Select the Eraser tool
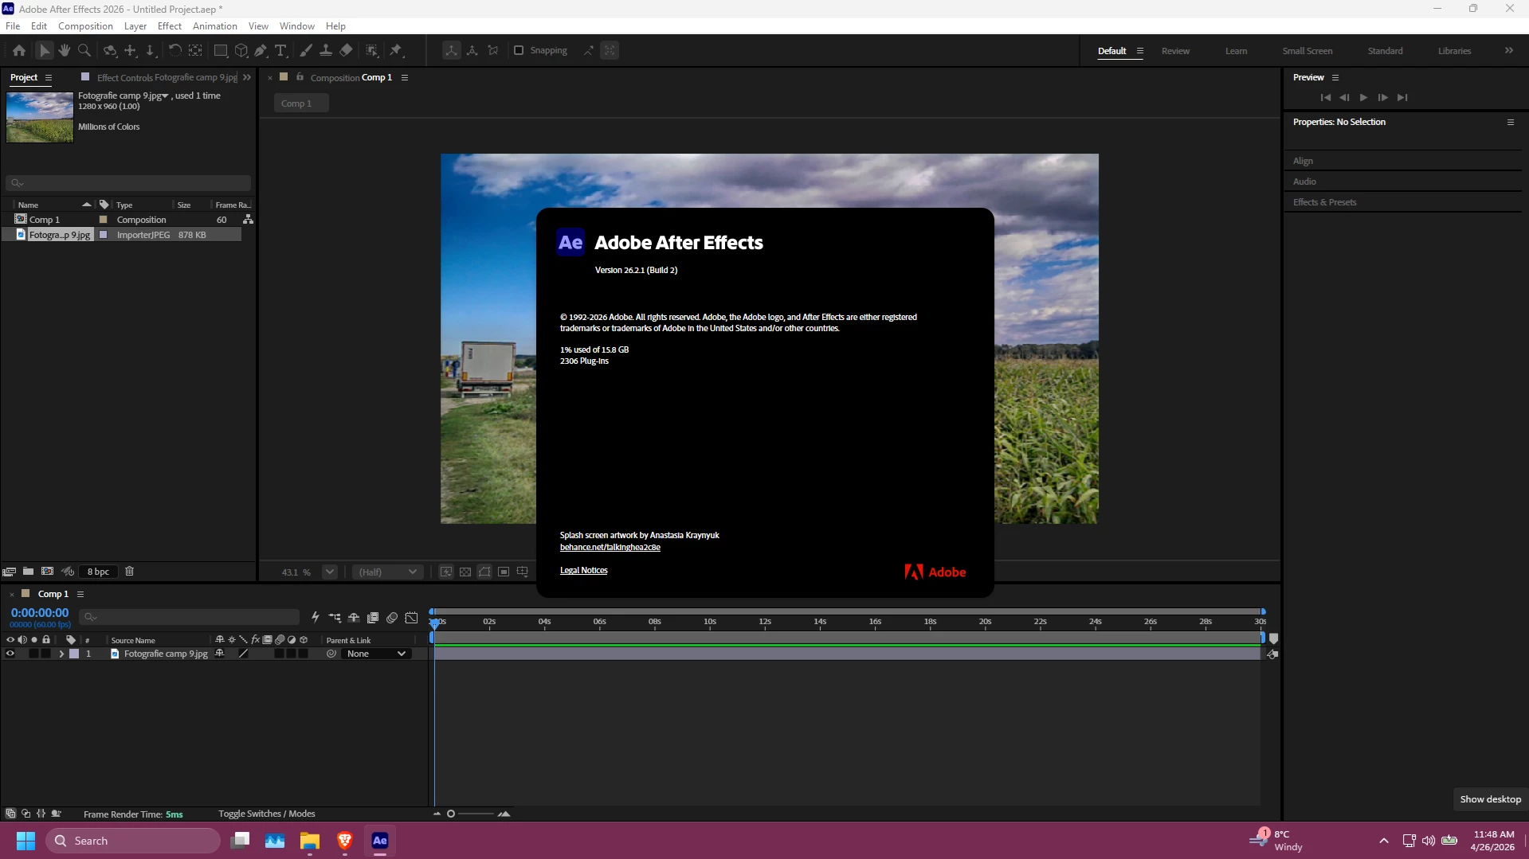This screenshot has height=859, width=1529. 346,50
